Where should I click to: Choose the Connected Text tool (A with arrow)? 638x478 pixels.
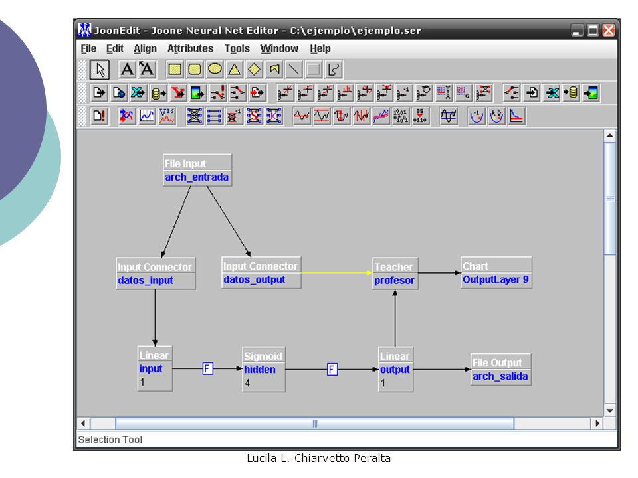point(146,70)
